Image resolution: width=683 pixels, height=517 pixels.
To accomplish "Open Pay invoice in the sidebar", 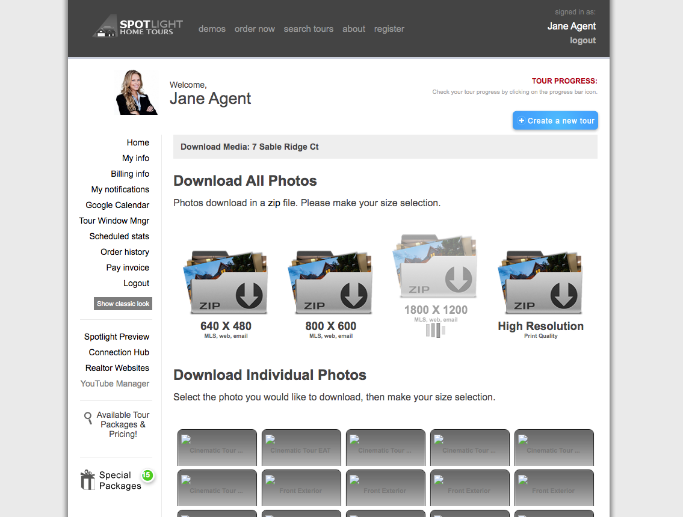I will click(x=128, y=268).
